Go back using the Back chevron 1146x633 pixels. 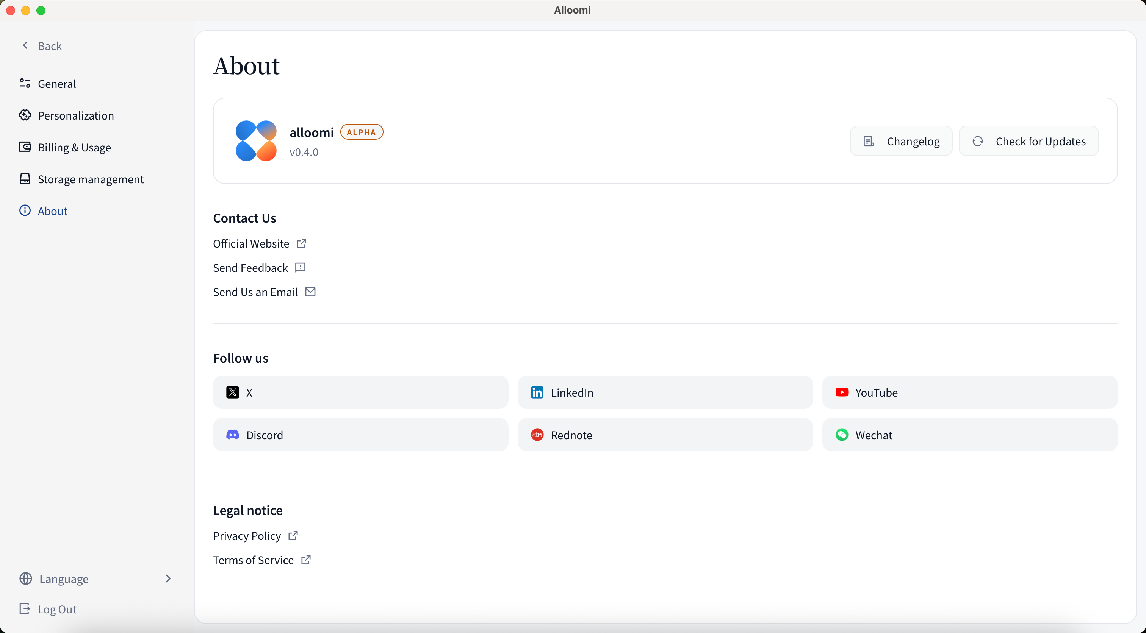25,45
